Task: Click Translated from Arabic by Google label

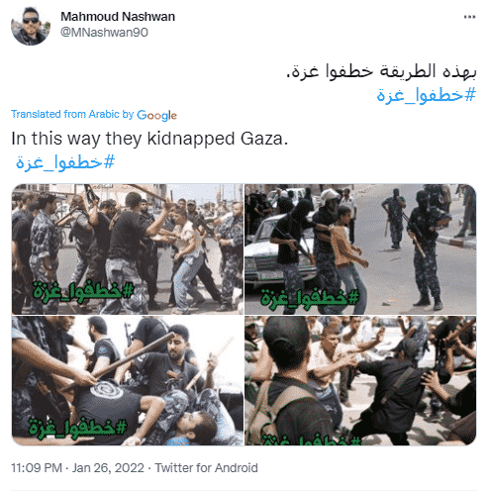Action: point(94,115)
